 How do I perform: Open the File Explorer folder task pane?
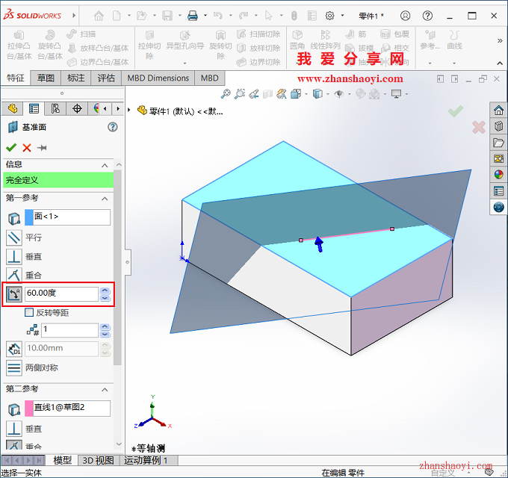[498, 143]
